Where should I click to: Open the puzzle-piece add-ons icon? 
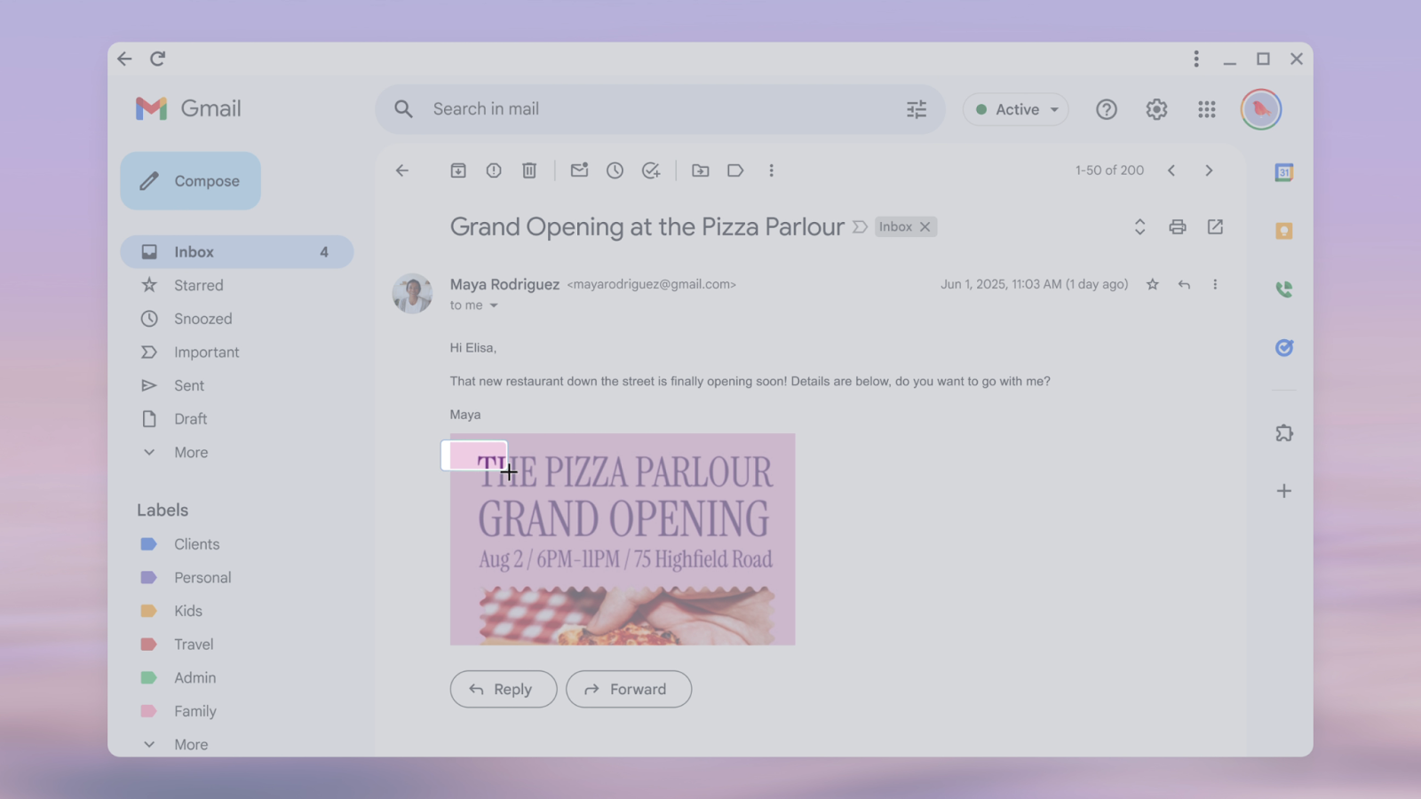click(x=1284, y=433)
